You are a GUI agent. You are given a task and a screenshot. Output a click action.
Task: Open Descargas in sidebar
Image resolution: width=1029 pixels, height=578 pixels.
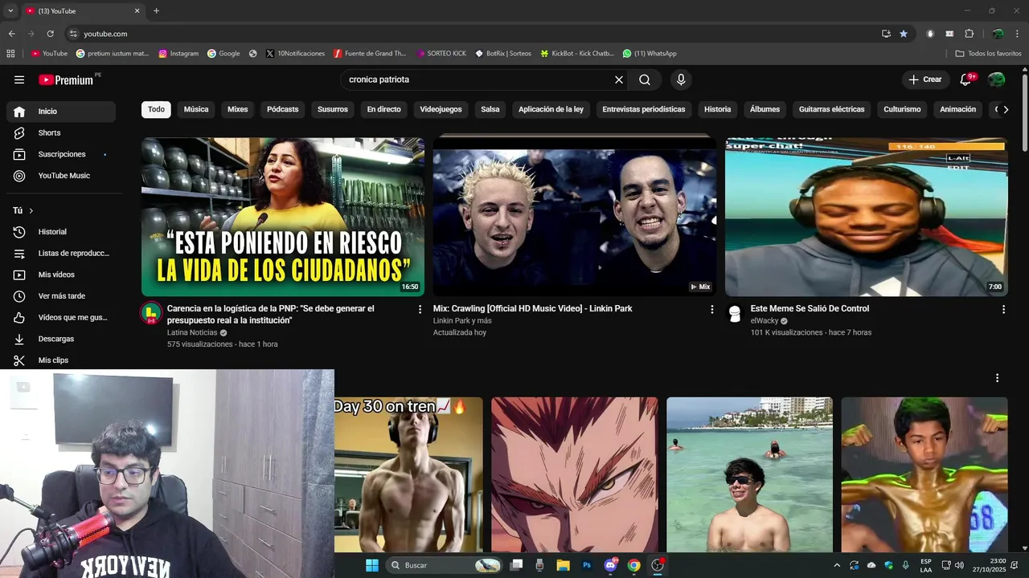point(61,339)
